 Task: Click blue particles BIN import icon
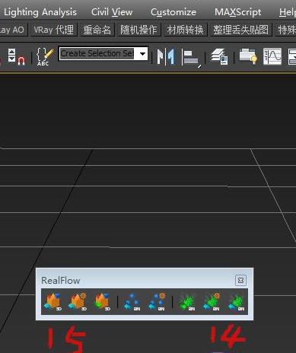[x=132, y=302]
